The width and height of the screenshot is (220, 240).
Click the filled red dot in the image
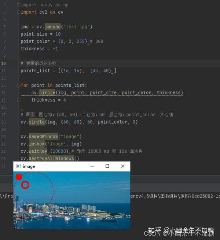pyautogui.click(x=19, y=177)
